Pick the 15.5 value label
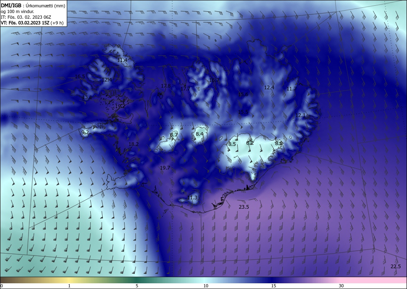The image size is (407, 289). [x=243, y=112]
